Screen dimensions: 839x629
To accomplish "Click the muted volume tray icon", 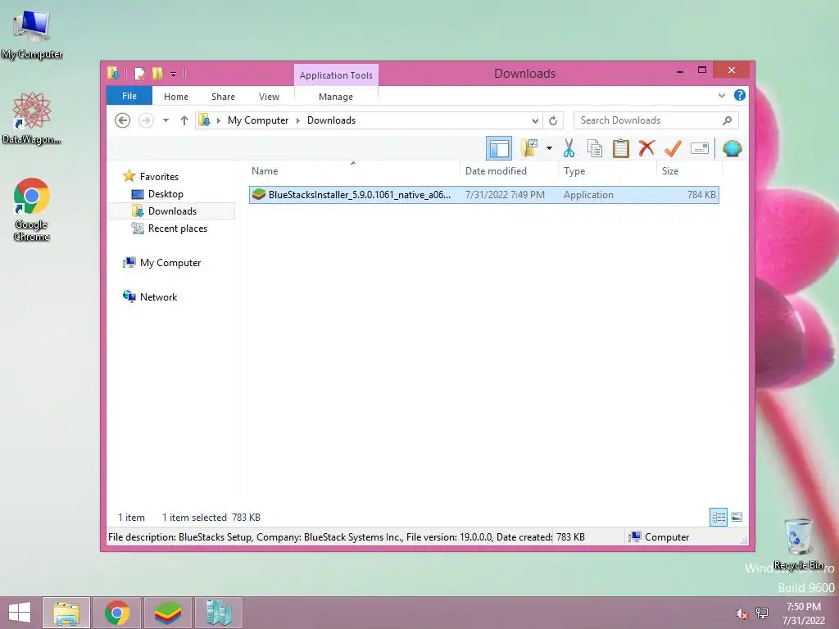I will 741,613.
